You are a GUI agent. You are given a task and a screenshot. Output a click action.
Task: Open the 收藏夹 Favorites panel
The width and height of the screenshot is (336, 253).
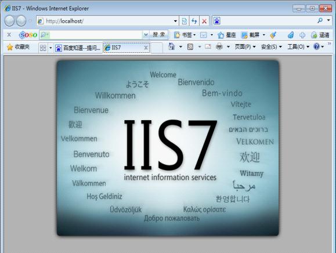(18, 47)
